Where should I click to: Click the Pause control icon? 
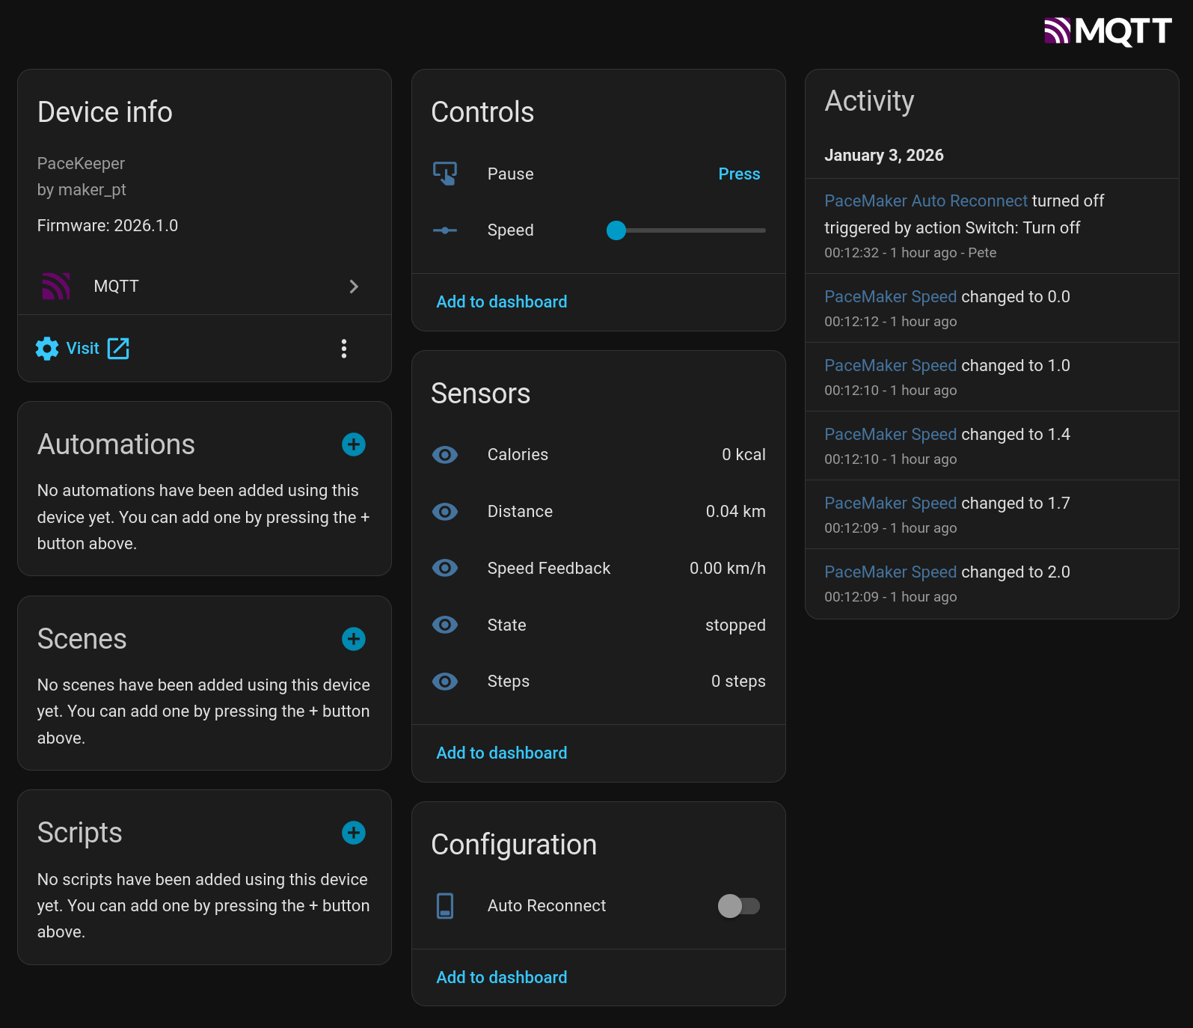click(445, 174)
